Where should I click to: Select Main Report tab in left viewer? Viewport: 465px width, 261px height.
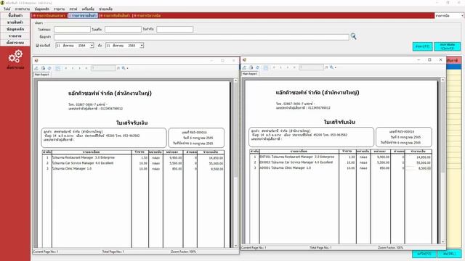click(42, 75)
